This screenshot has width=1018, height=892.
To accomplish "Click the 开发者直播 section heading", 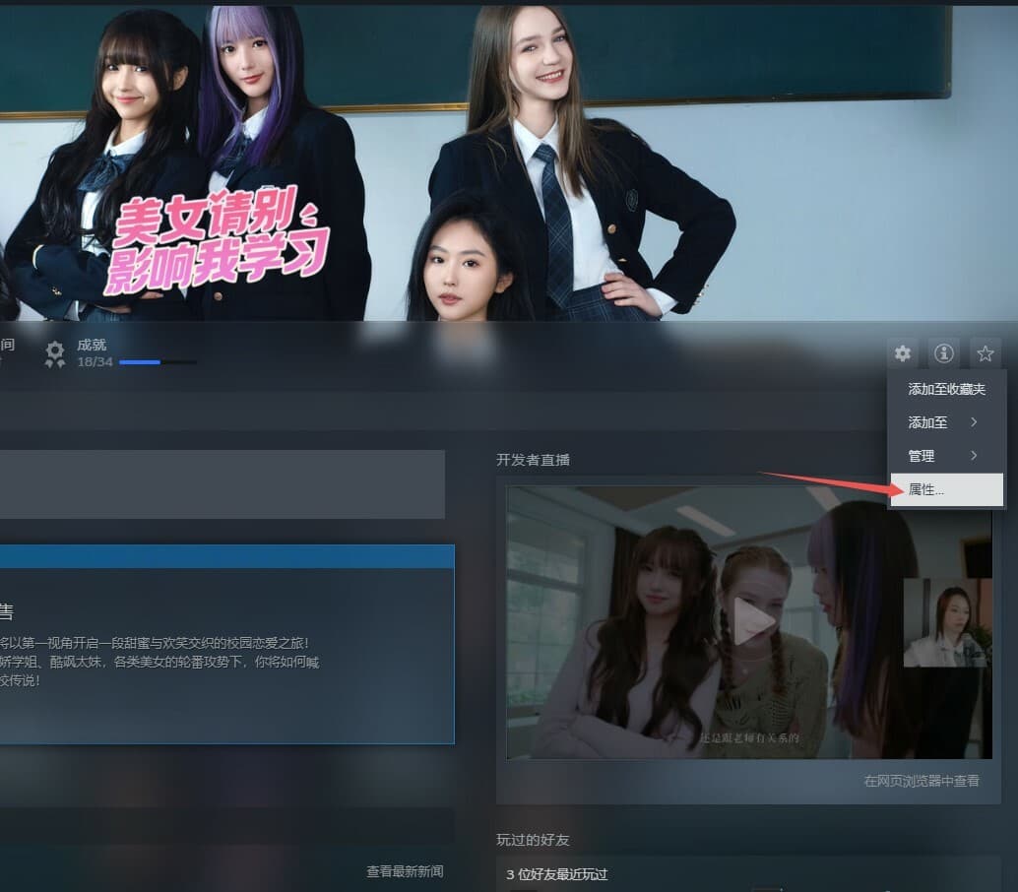I will point(533,460).
